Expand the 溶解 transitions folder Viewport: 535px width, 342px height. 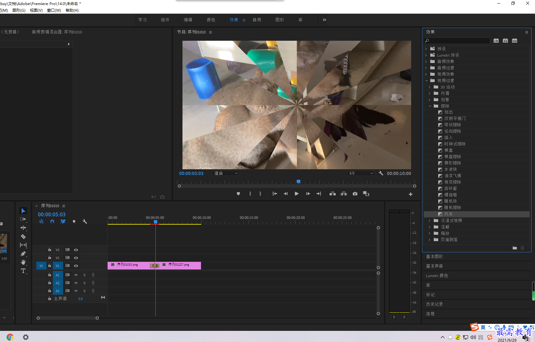click(430, 227)
